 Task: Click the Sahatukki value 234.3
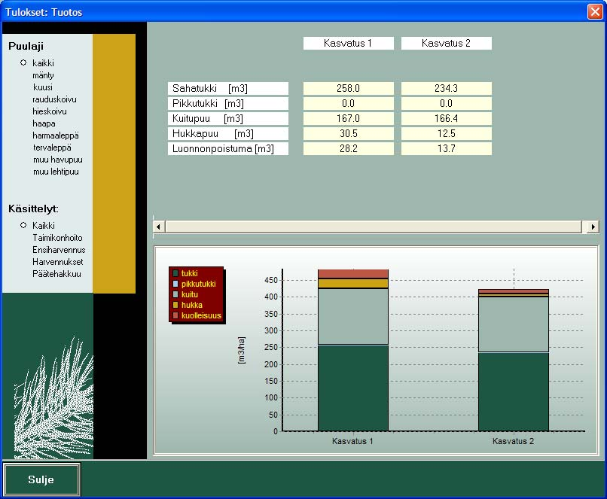click(x=447, y=89)
